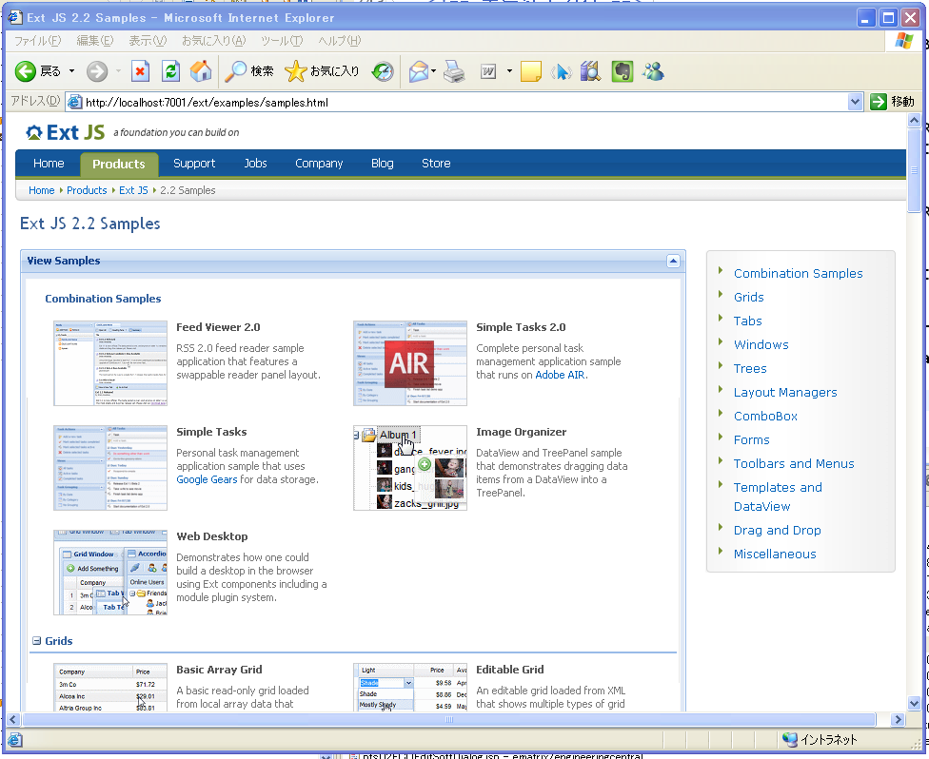Click the green Go arrow next to address bar

coord(878,102)
